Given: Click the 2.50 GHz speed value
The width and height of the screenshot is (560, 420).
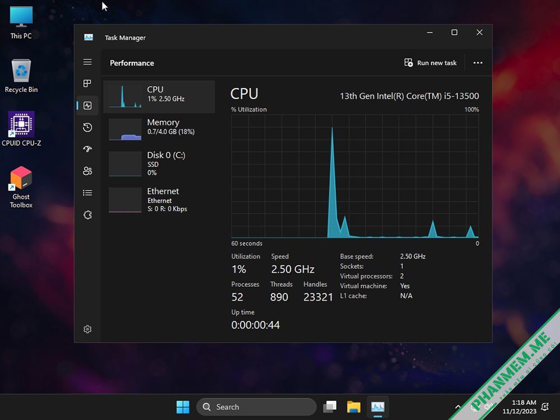Looking at the screenshot, I should [292, 269].
